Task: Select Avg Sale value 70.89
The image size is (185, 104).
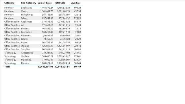Action: (78, 32)
